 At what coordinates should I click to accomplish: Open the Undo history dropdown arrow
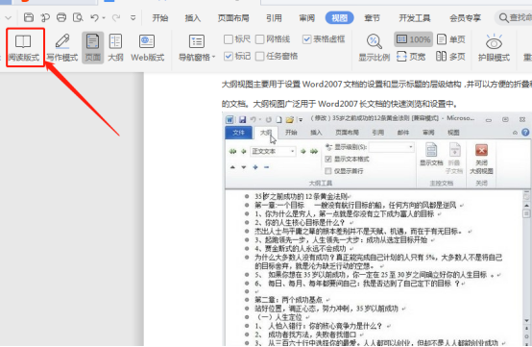104,17
